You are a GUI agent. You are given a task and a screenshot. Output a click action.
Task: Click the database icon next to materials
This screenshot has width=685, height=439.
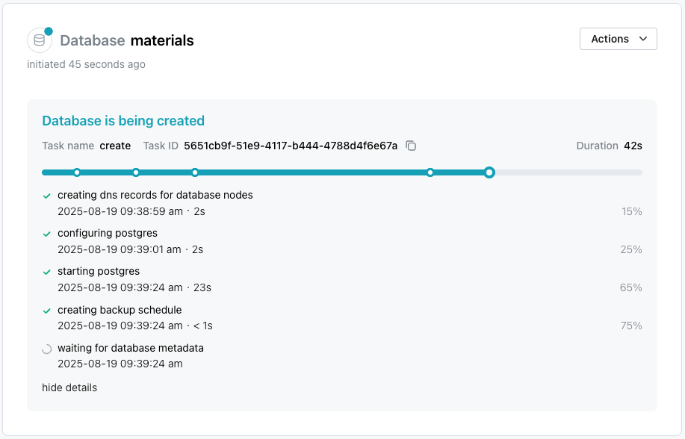38,40
